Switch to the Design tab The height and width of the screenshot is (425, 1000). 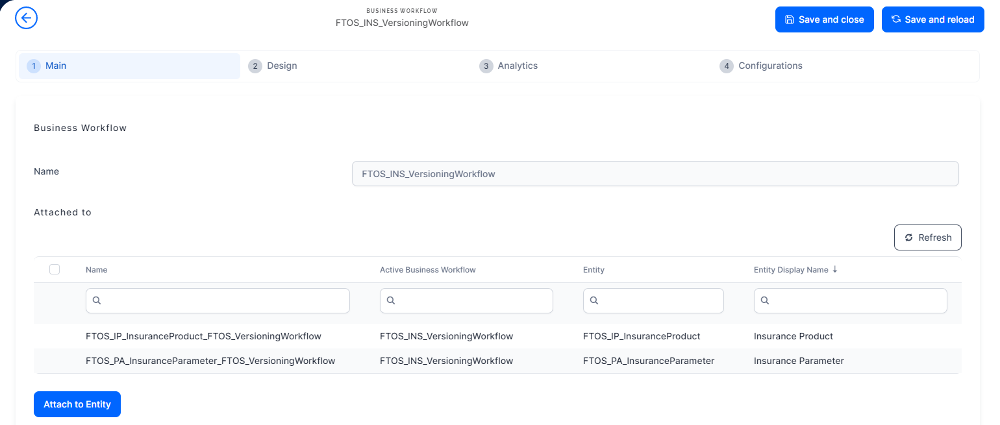pyautogui.click(x=281, y=66)
